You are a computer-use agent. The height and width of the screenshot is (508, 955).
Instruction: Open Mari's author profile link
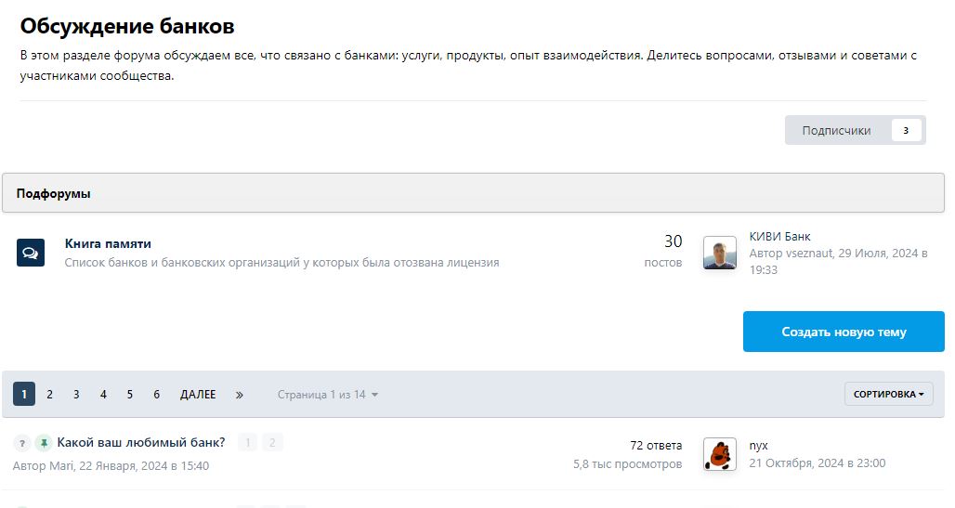(62, 465)
